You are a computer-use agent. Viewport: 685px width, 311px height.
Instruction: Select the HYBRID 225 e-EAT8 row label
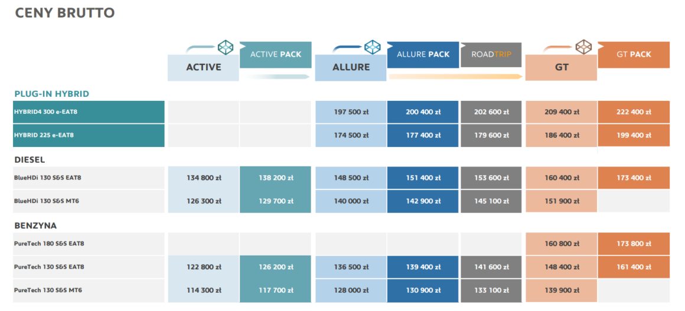89,135
